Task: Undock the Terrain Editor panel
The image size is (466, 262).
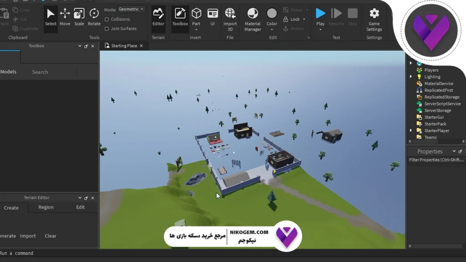Action: point(86,198)
